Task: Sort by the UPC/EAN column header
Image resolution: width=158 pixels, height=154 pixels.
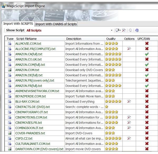Action: 144,39
